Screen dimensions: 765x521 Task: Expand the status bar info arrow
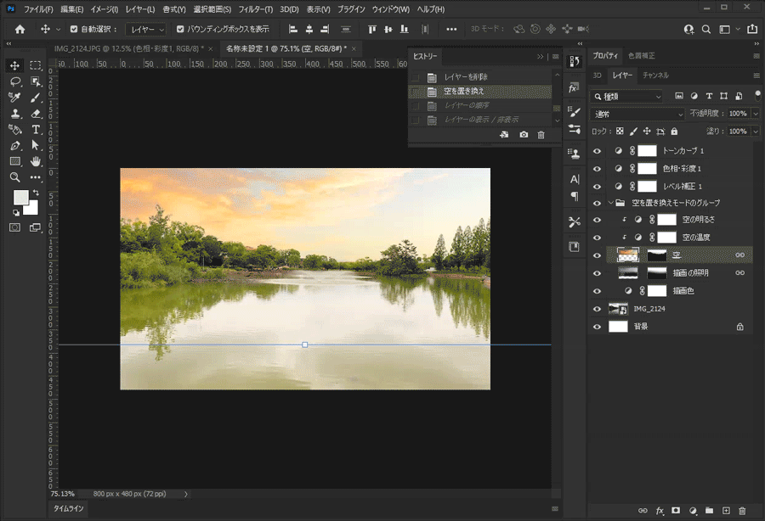coord(186,494)
